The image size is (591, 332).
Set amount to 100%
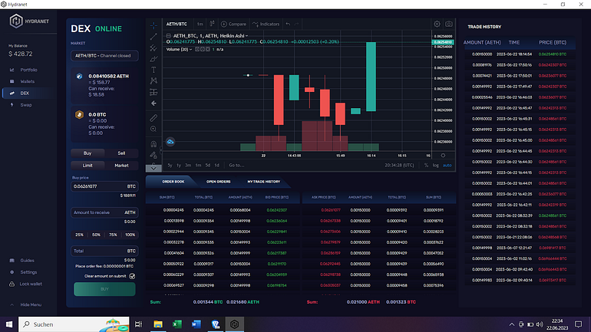coord(130,235)
